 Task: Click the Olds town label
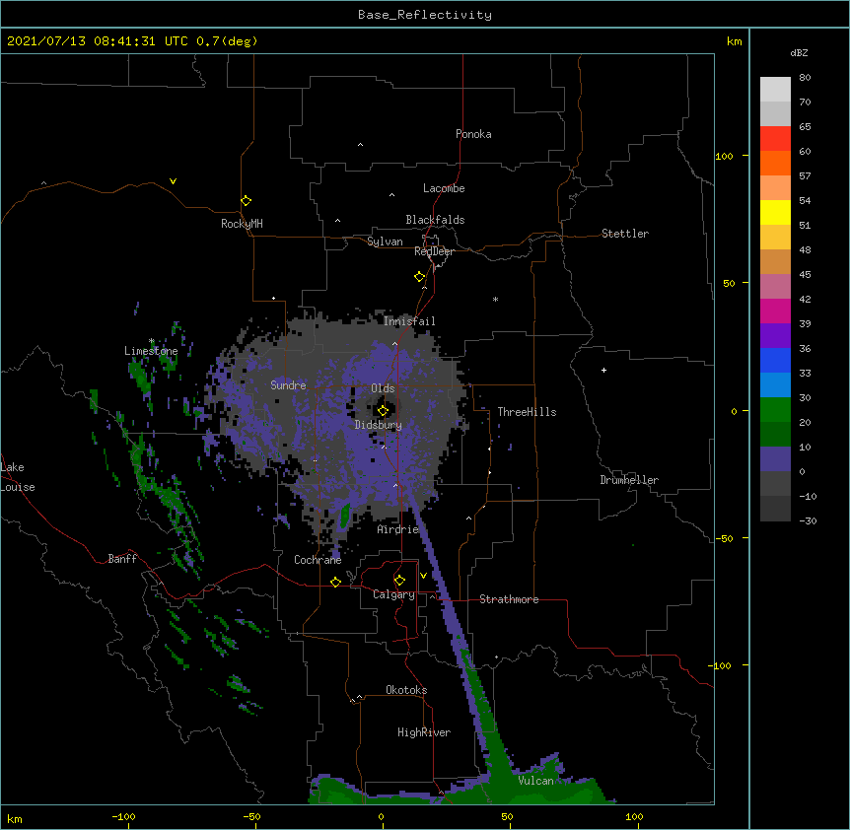click(383, 388)
